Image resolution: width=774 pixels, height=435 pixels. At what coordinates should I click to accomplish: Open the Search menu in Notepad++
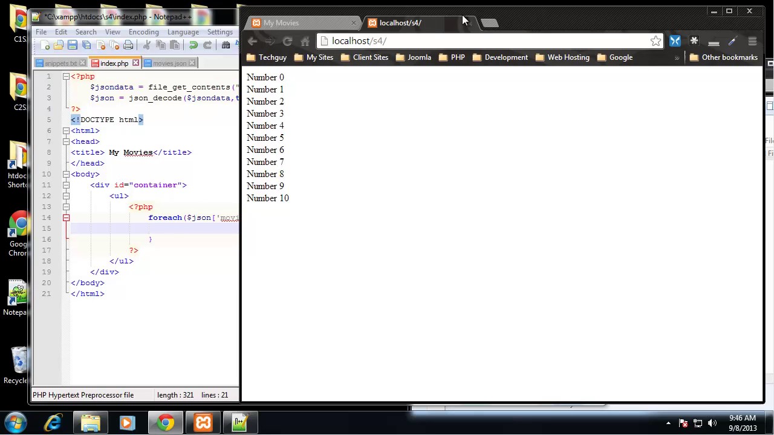click(x=86, y=32)
